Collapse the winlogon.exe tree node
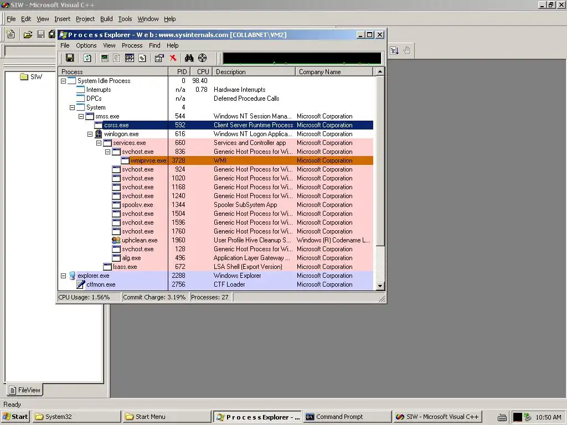 point(90,134)
